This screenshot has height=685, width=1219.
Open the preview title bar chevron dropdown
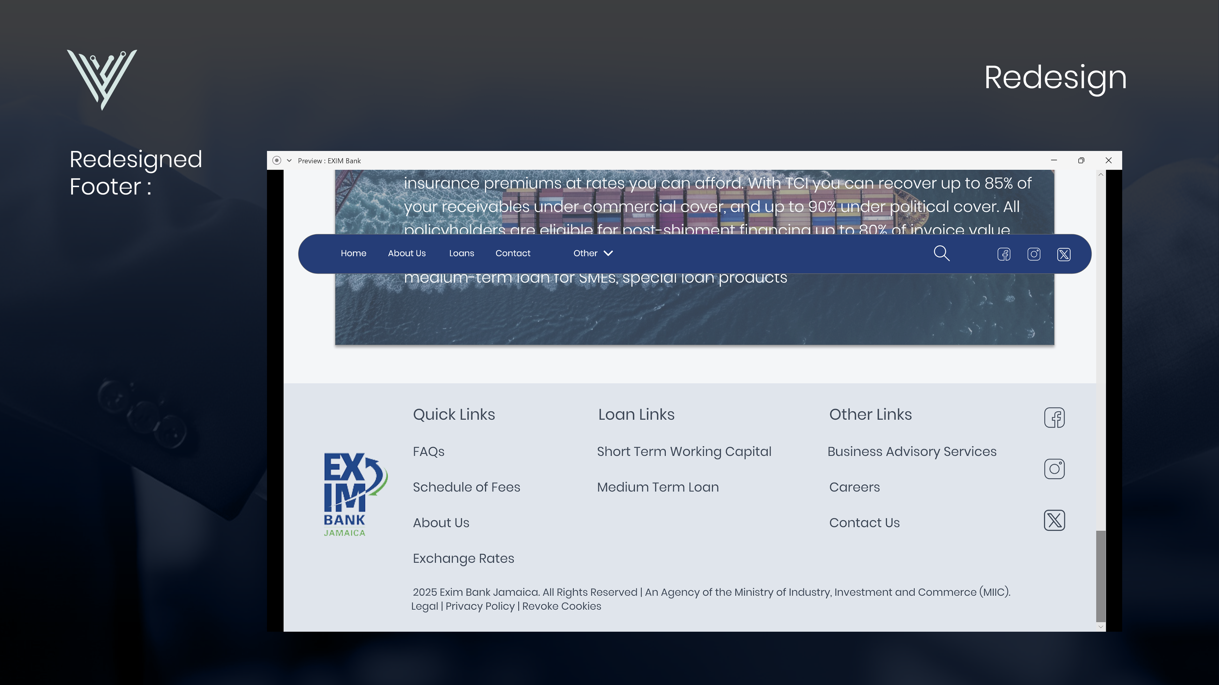tap(289, 160)
